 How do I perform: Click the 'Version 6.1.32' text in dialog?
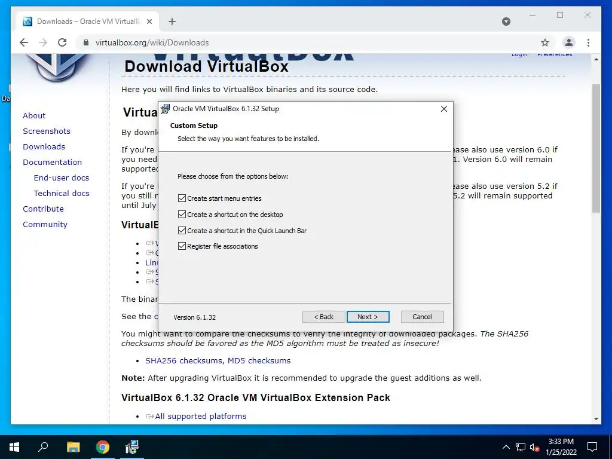tap(194, 317)
